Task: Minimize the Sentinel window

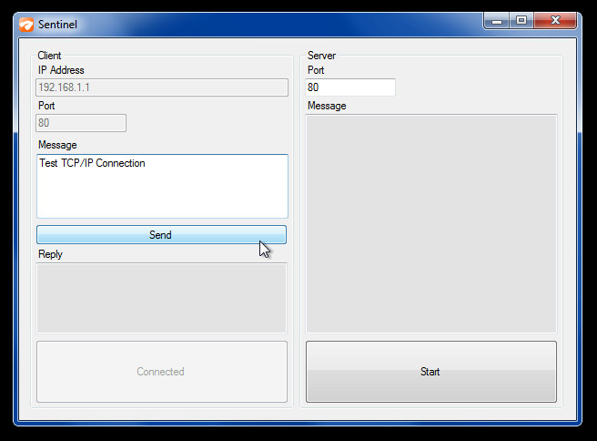Action: pos(497,21)
